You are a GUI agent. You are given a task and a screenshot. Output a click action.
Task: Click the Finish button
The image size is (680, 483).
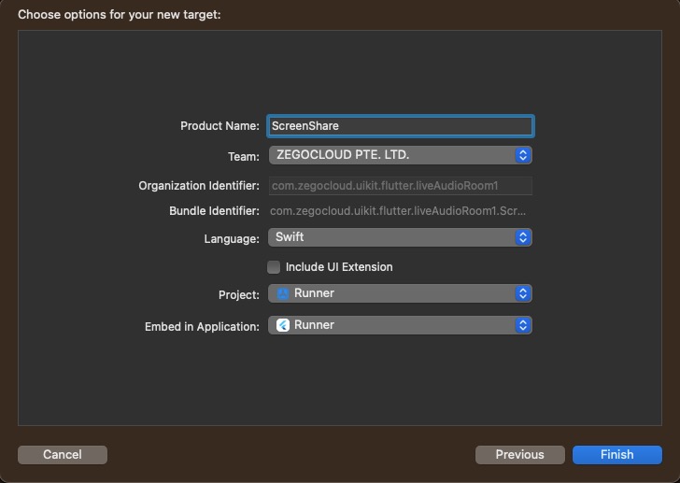(x=617, y=455)
